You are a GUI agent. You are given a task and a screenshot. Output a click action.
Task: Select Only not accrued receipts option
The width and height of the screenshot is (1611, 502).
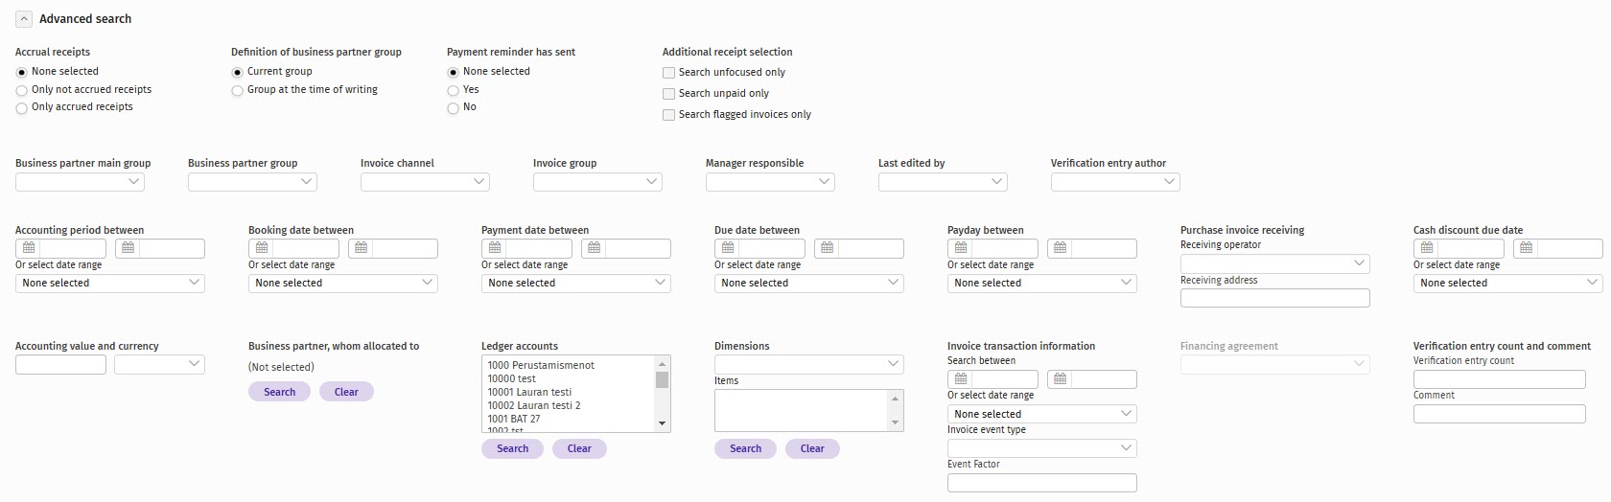(x=22, y=90)
